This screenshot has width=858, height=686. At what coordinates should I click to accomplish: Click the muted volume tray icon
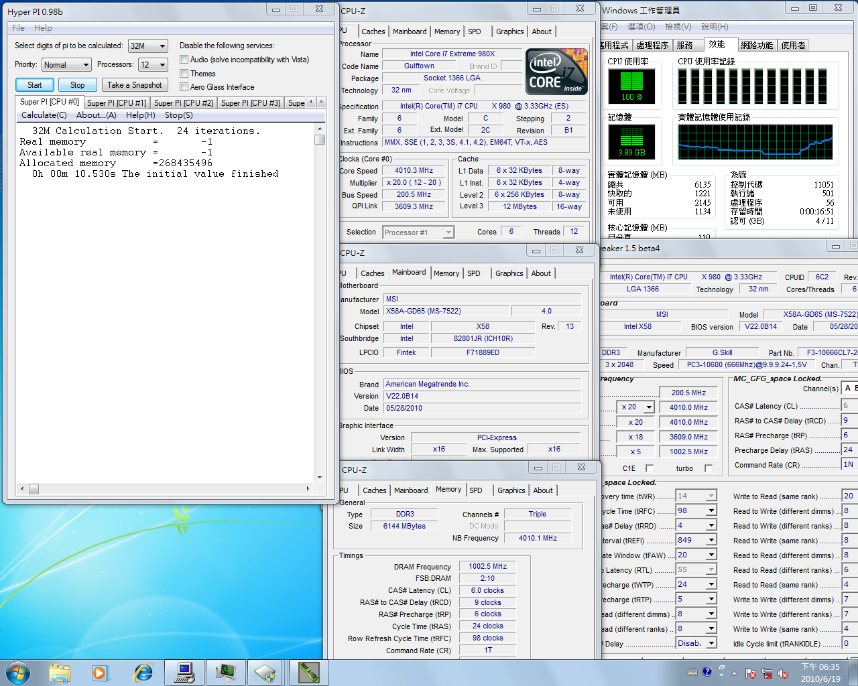782,673
